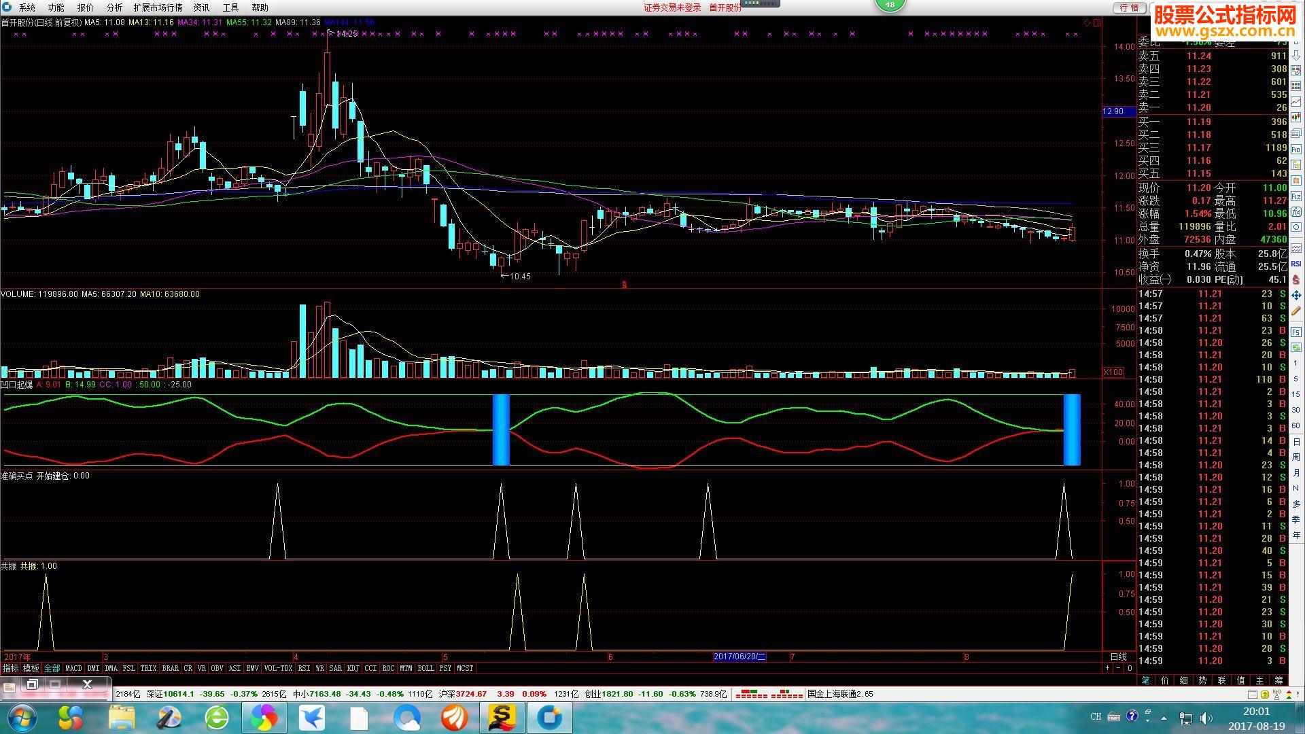Screen dimensions: 1305x734
Task: Select the 15-minute period
Action: tap(1296, 394)
